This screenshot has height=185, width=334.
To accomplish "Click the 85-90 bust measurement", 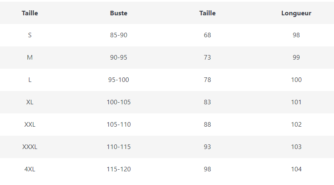I will [x=119, y=35].
